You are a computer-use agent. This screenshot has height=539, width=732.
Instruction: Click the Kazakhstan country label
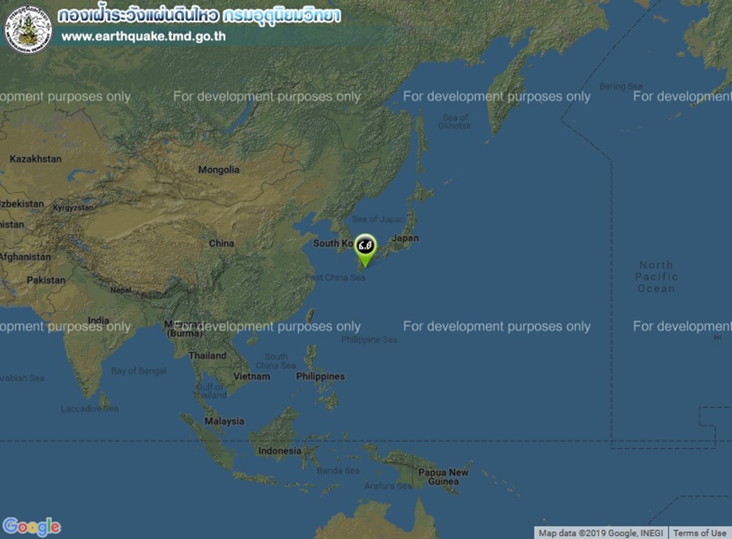[x=35, y=159]
